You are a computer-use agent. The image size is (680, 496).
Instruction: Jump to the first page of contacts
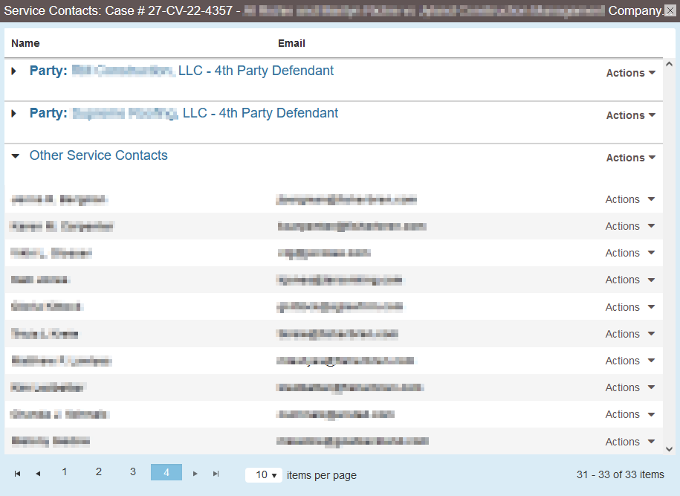coord(17,472)
